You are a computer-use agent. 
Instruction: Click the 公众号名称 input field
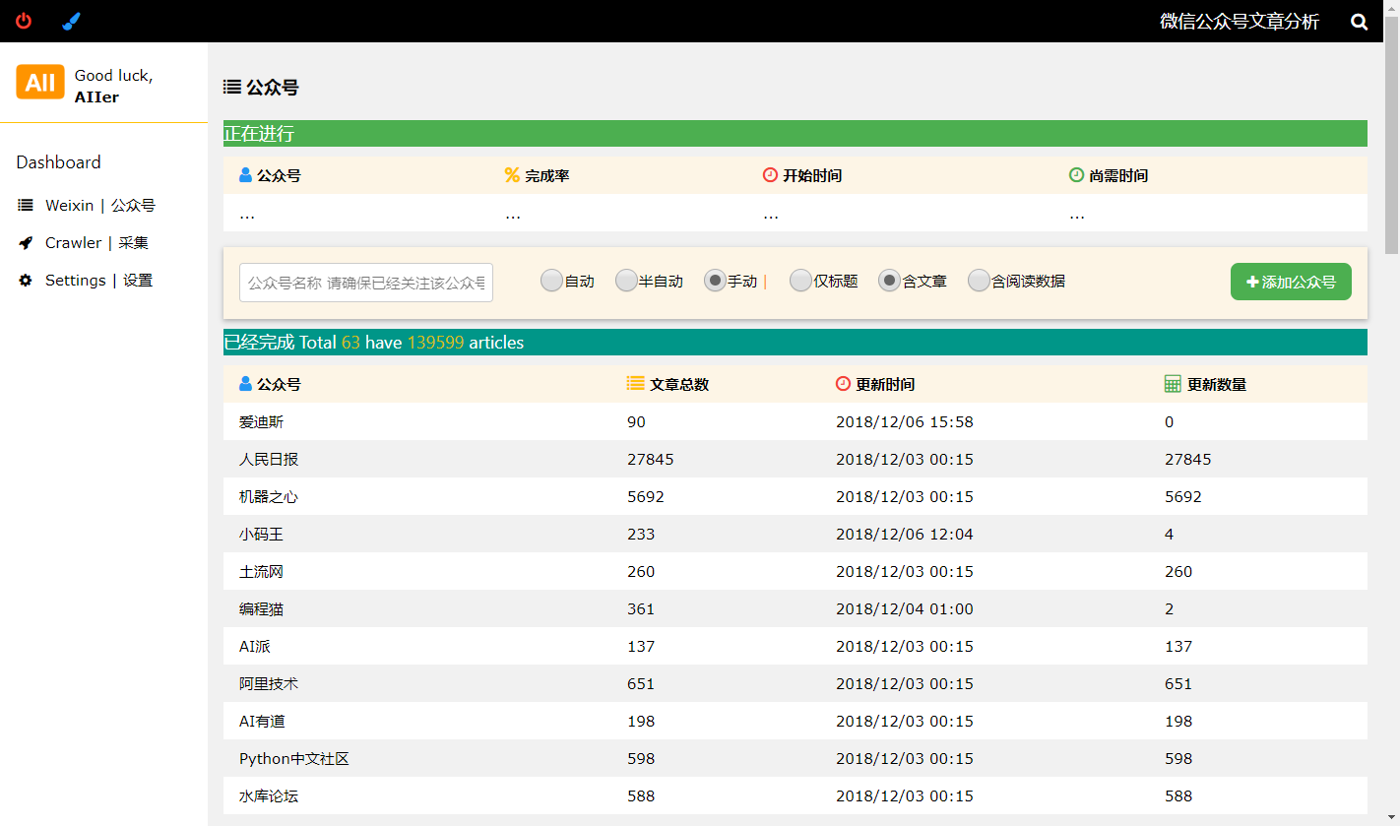(366, 283)
